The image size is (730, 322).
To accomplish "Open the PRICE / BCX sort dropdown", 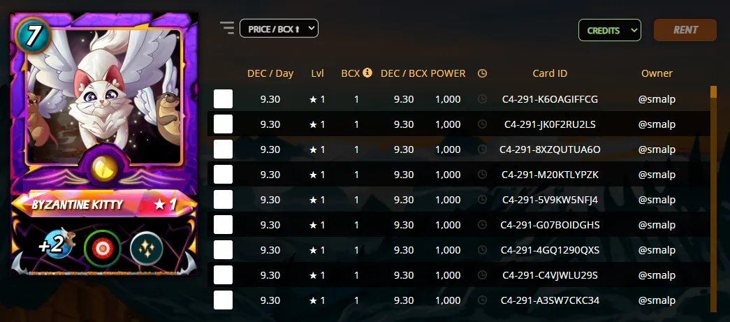I will (x=279, y=29).
